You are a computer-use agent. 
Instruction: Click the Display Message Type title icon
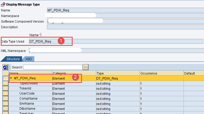point(3,4)
